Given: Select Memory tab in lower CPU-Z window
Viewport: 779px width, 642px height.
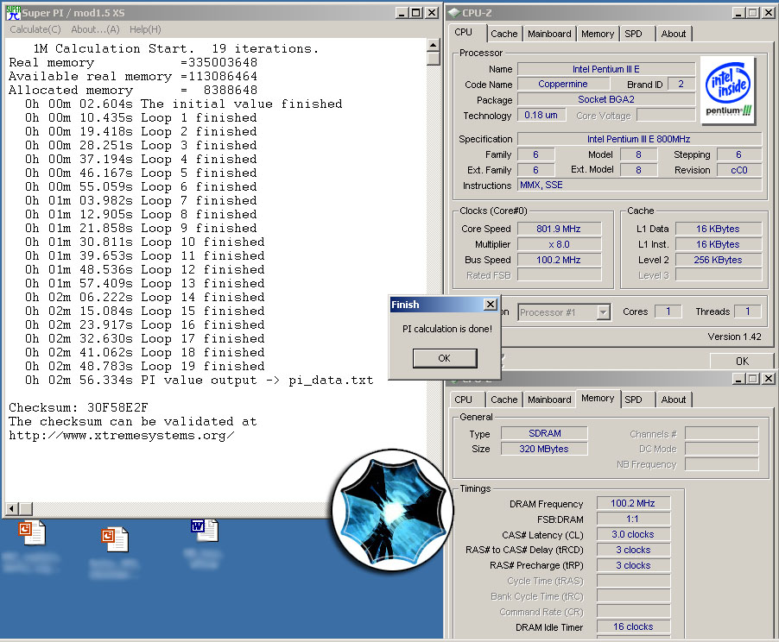Looking at the screenshot, I should 598,398.
